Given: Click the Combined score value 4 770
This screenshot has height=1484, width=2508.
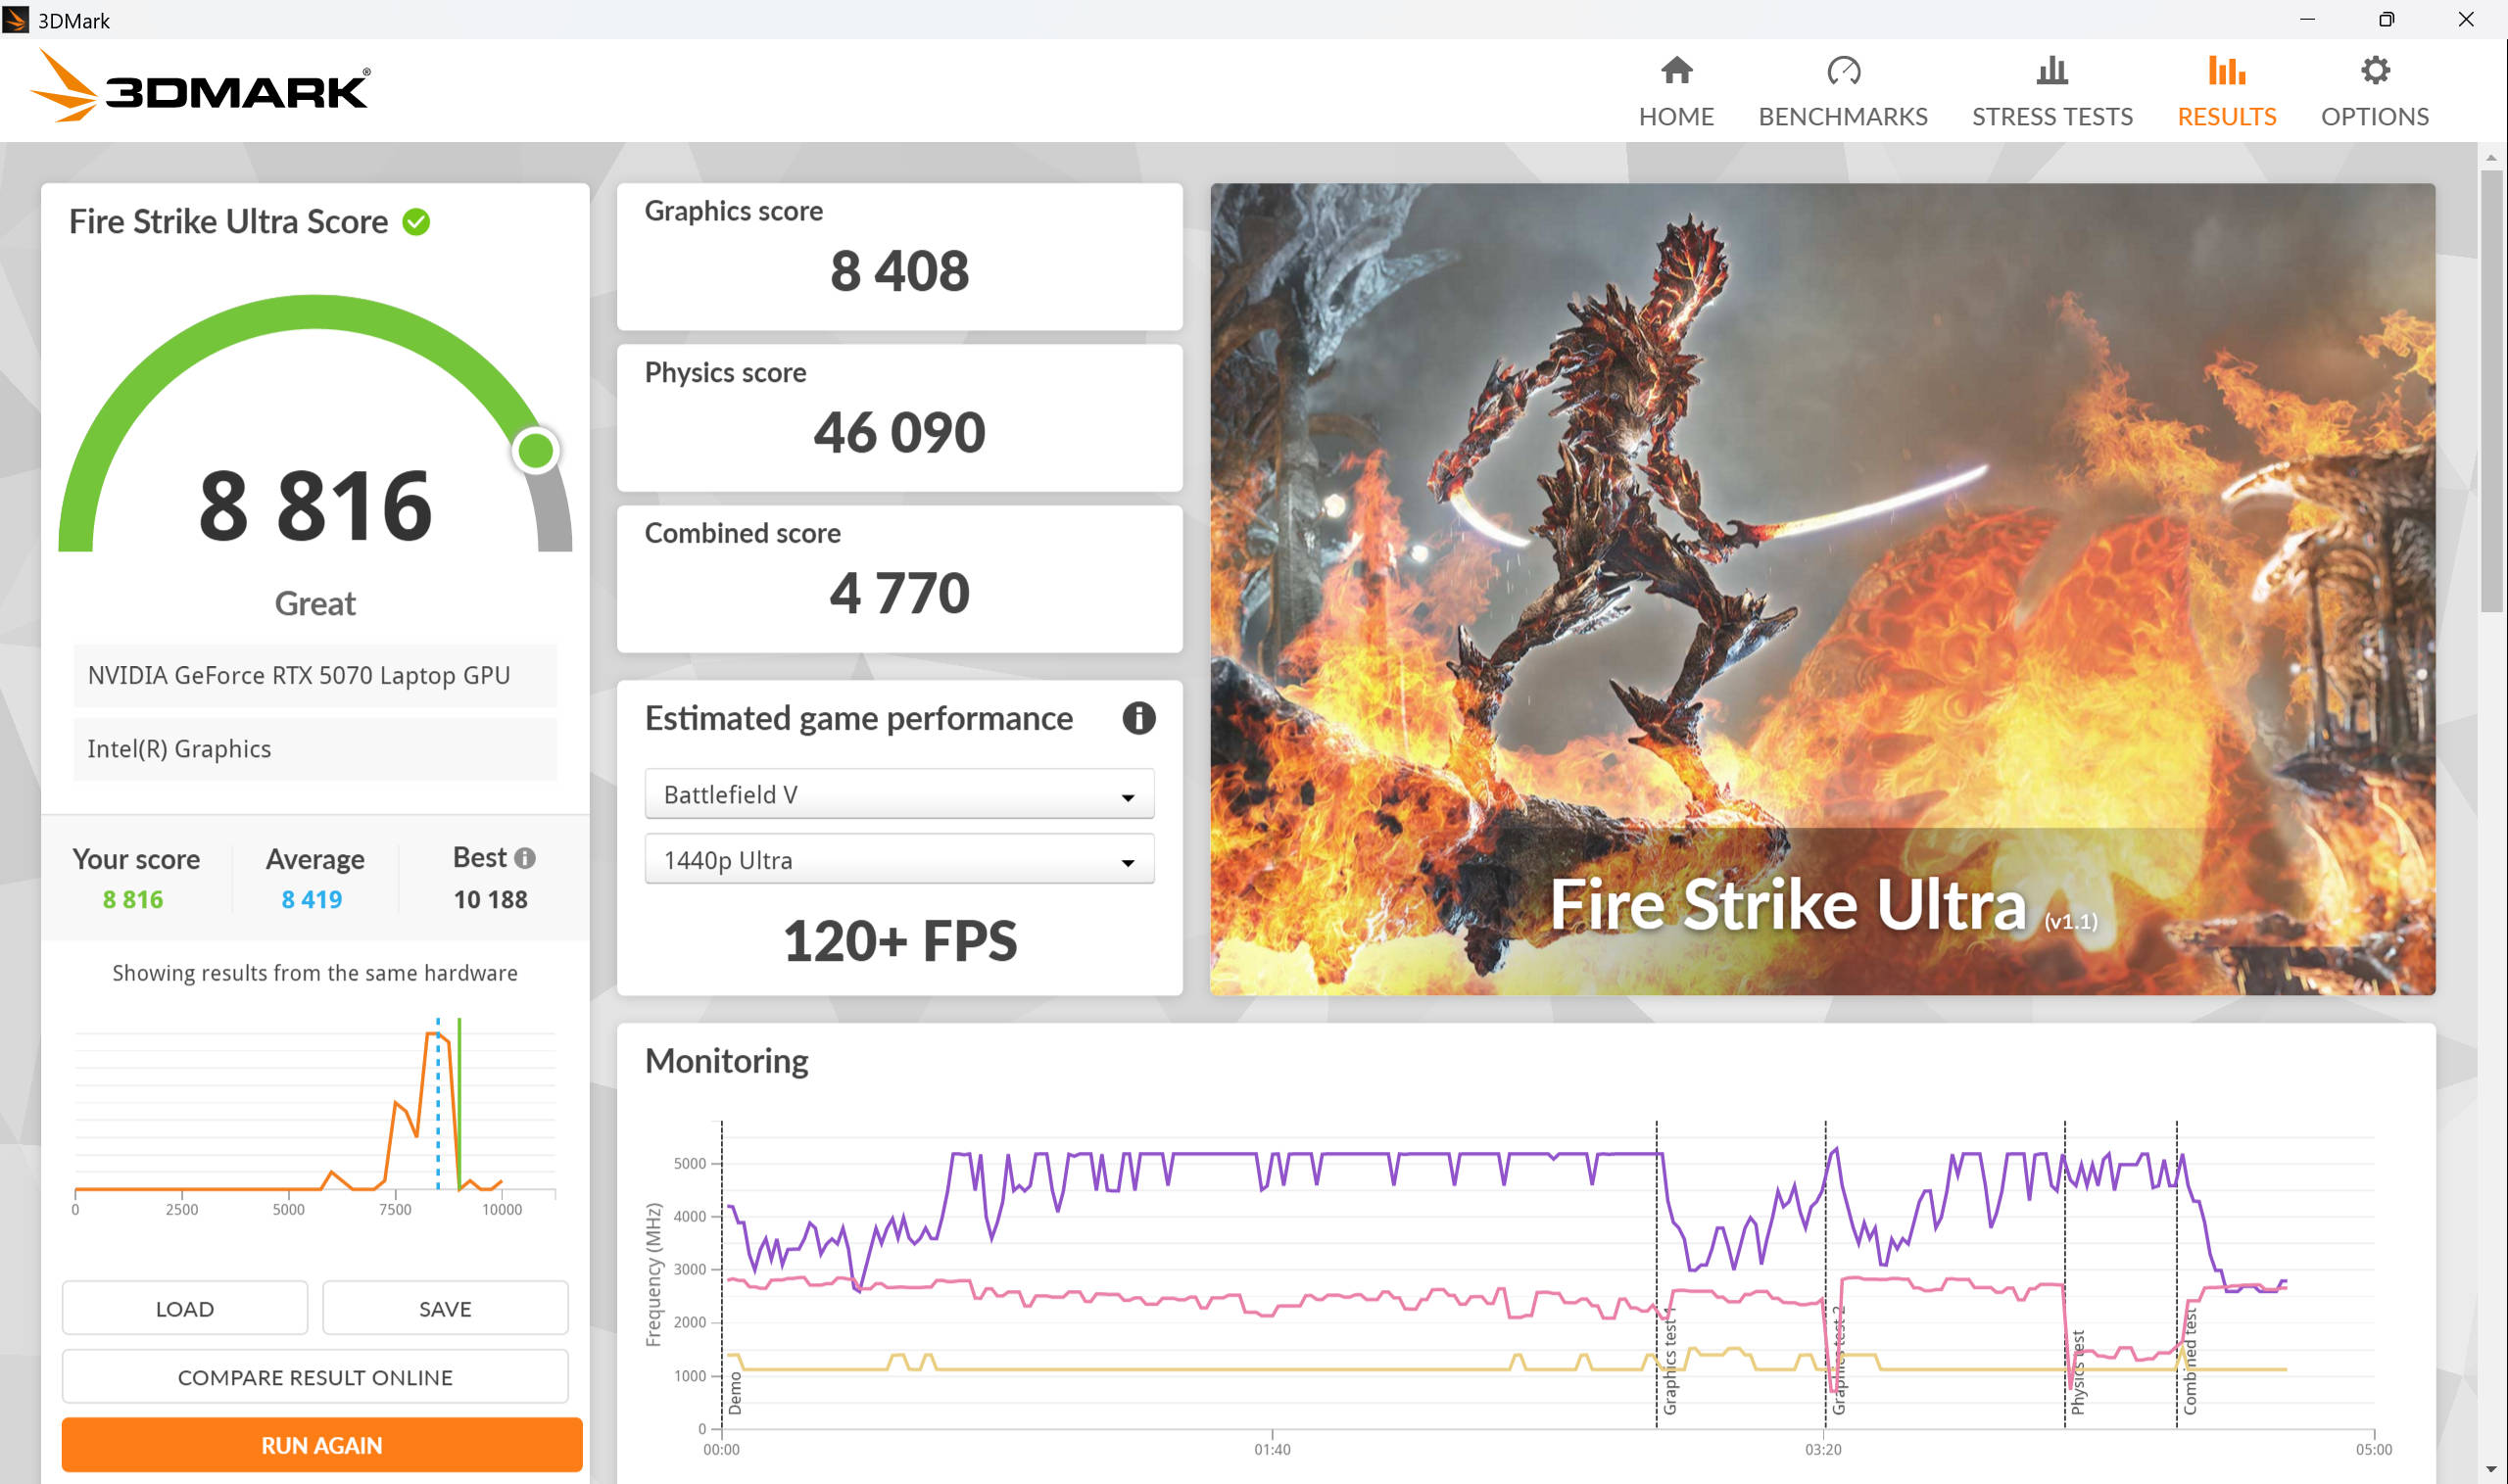Looking at the screenshot, I should tap(899, 593).
